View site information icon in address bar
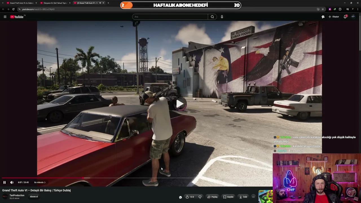 19,9
